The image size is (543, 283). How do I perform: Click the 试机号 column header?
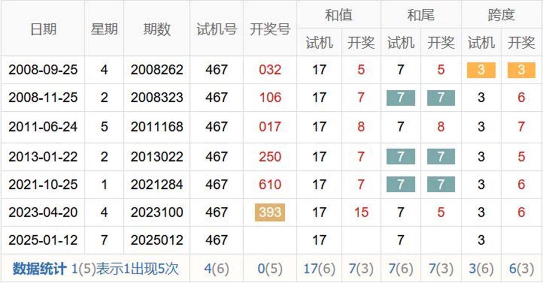tap(216, 29)
